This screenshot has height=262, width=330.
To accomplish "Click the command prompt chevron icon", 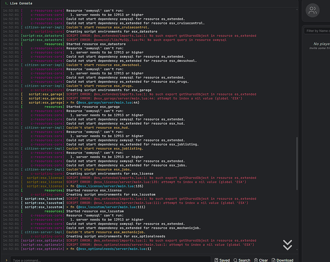I will pos(6,260).
